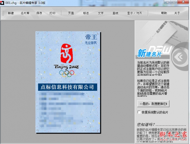Open the 文字 text options
The image size is (190, 144).
101,13
